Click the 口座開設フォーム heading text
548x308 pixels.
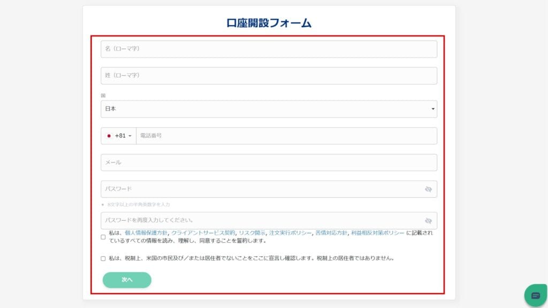point(269,22)
